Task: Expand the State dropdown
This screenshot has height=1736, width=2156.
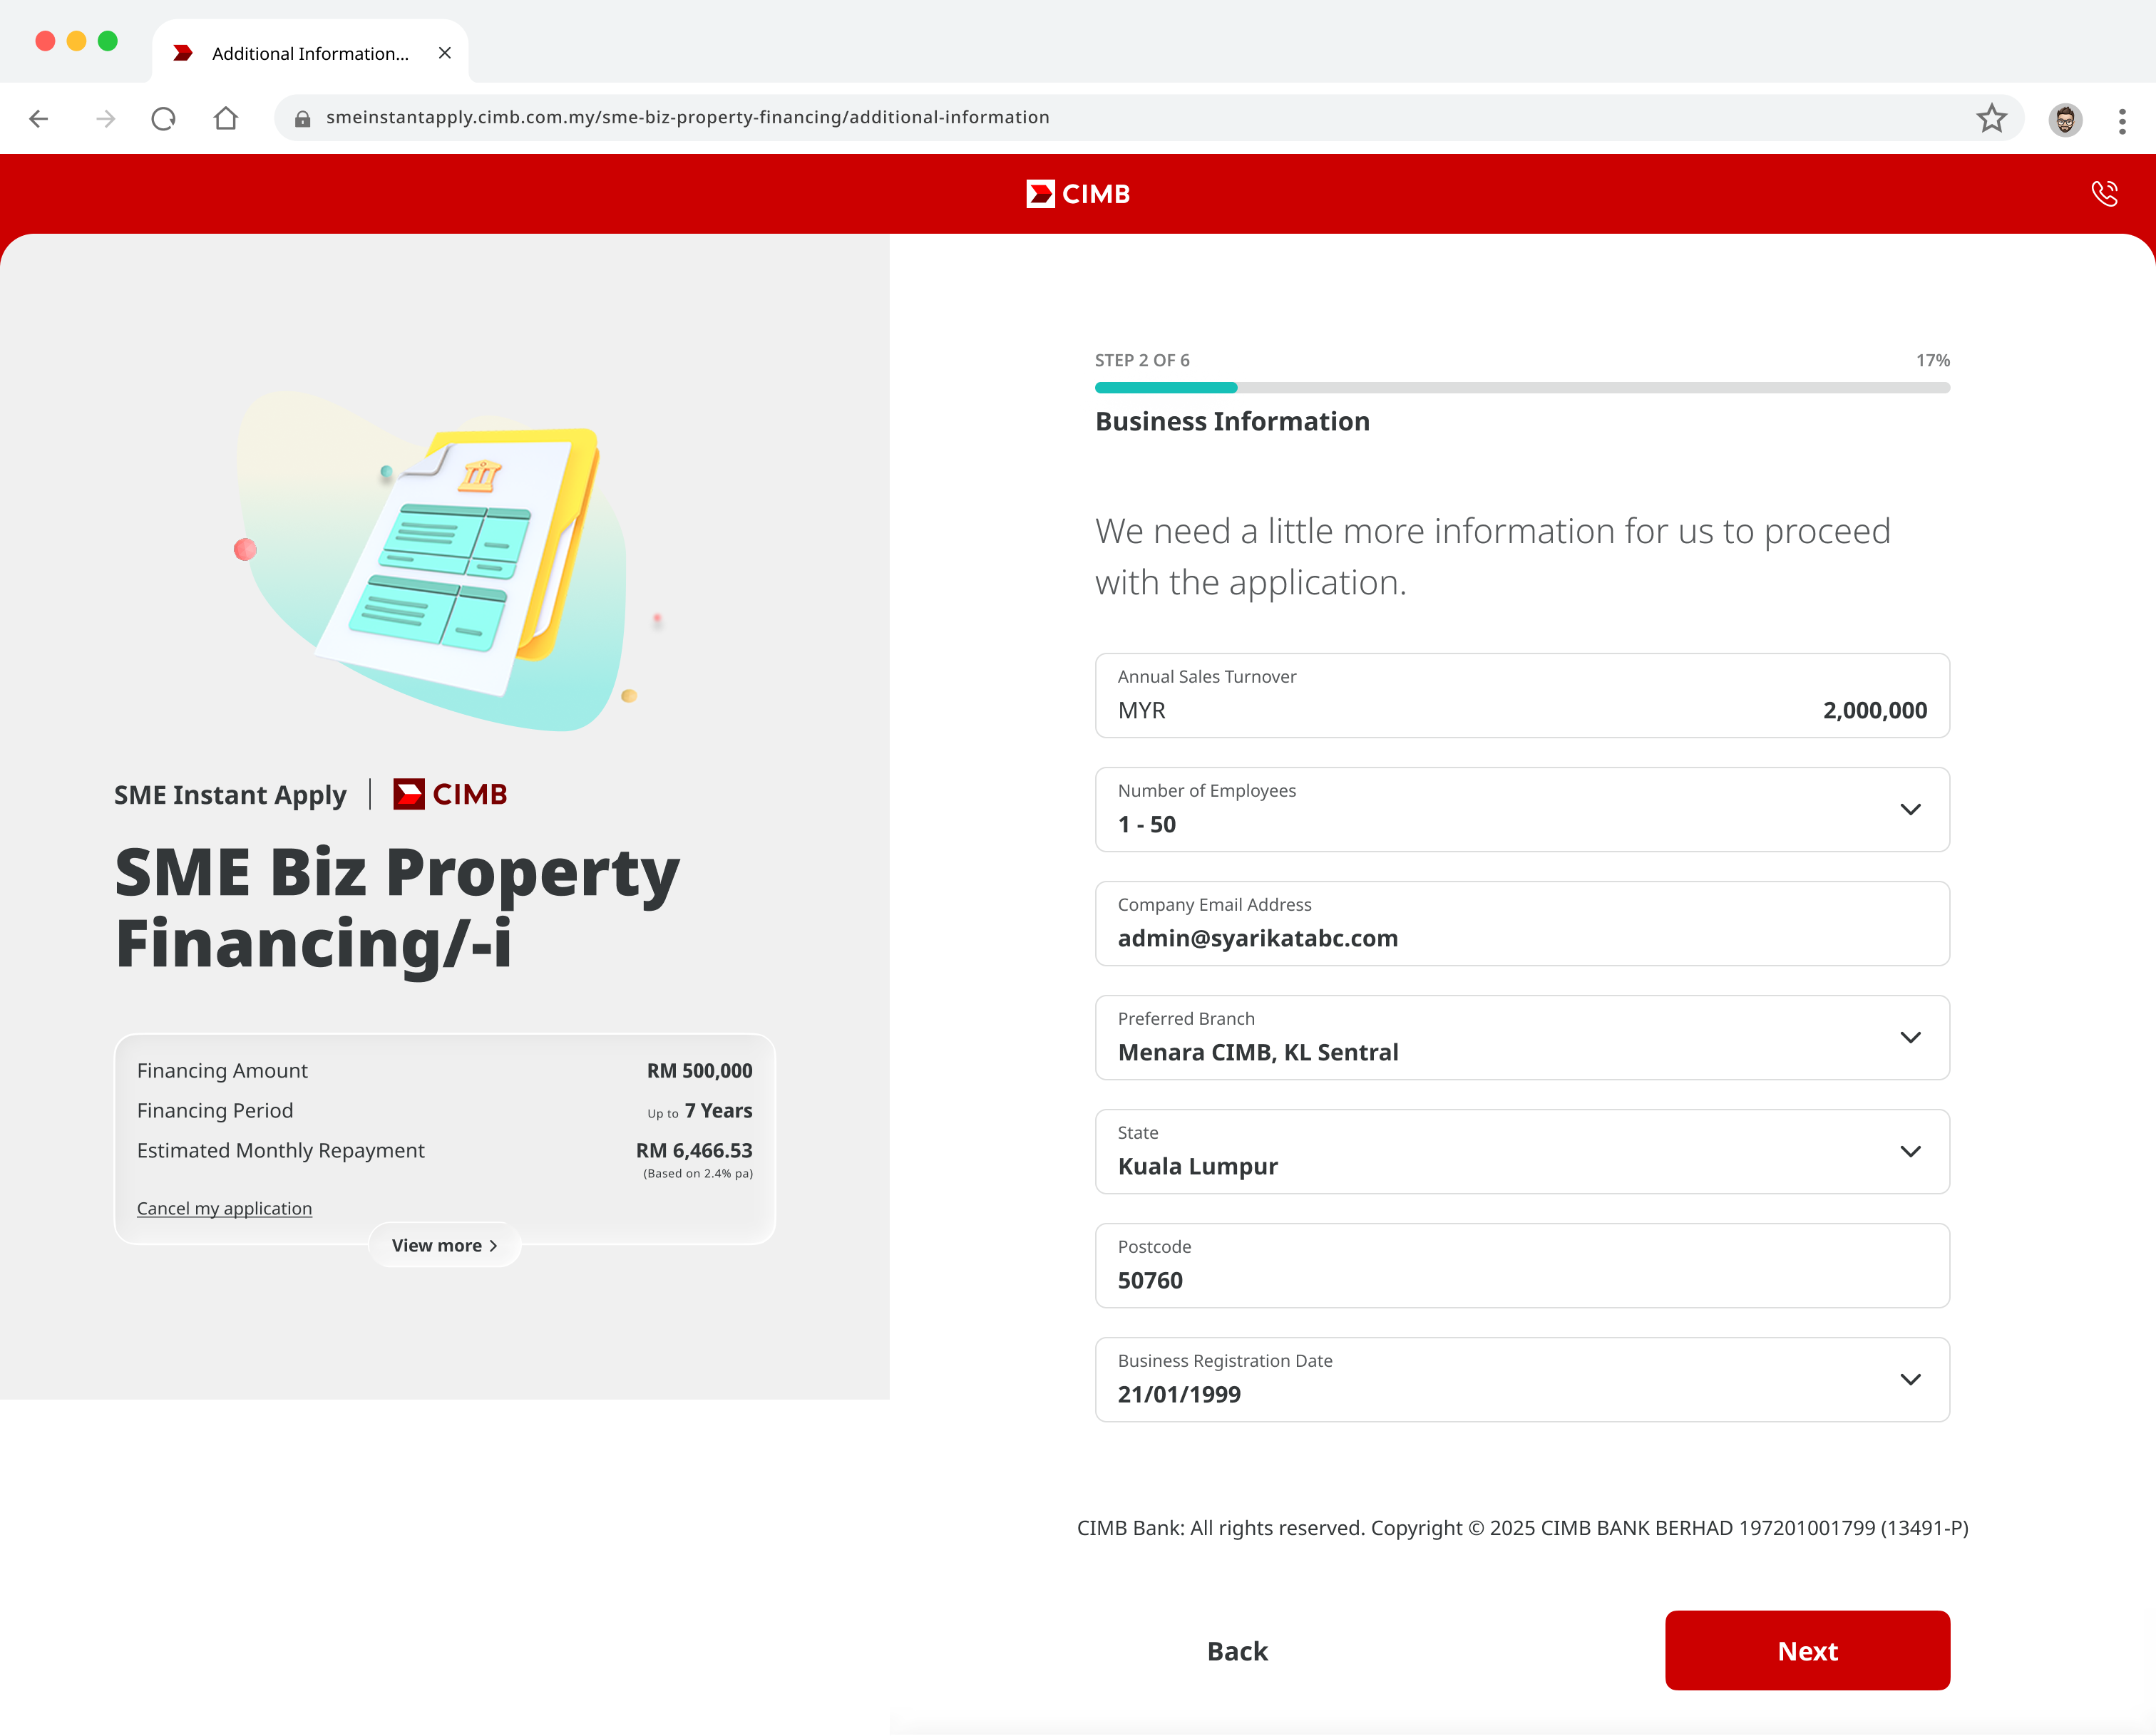Action: [1521, 1152]
